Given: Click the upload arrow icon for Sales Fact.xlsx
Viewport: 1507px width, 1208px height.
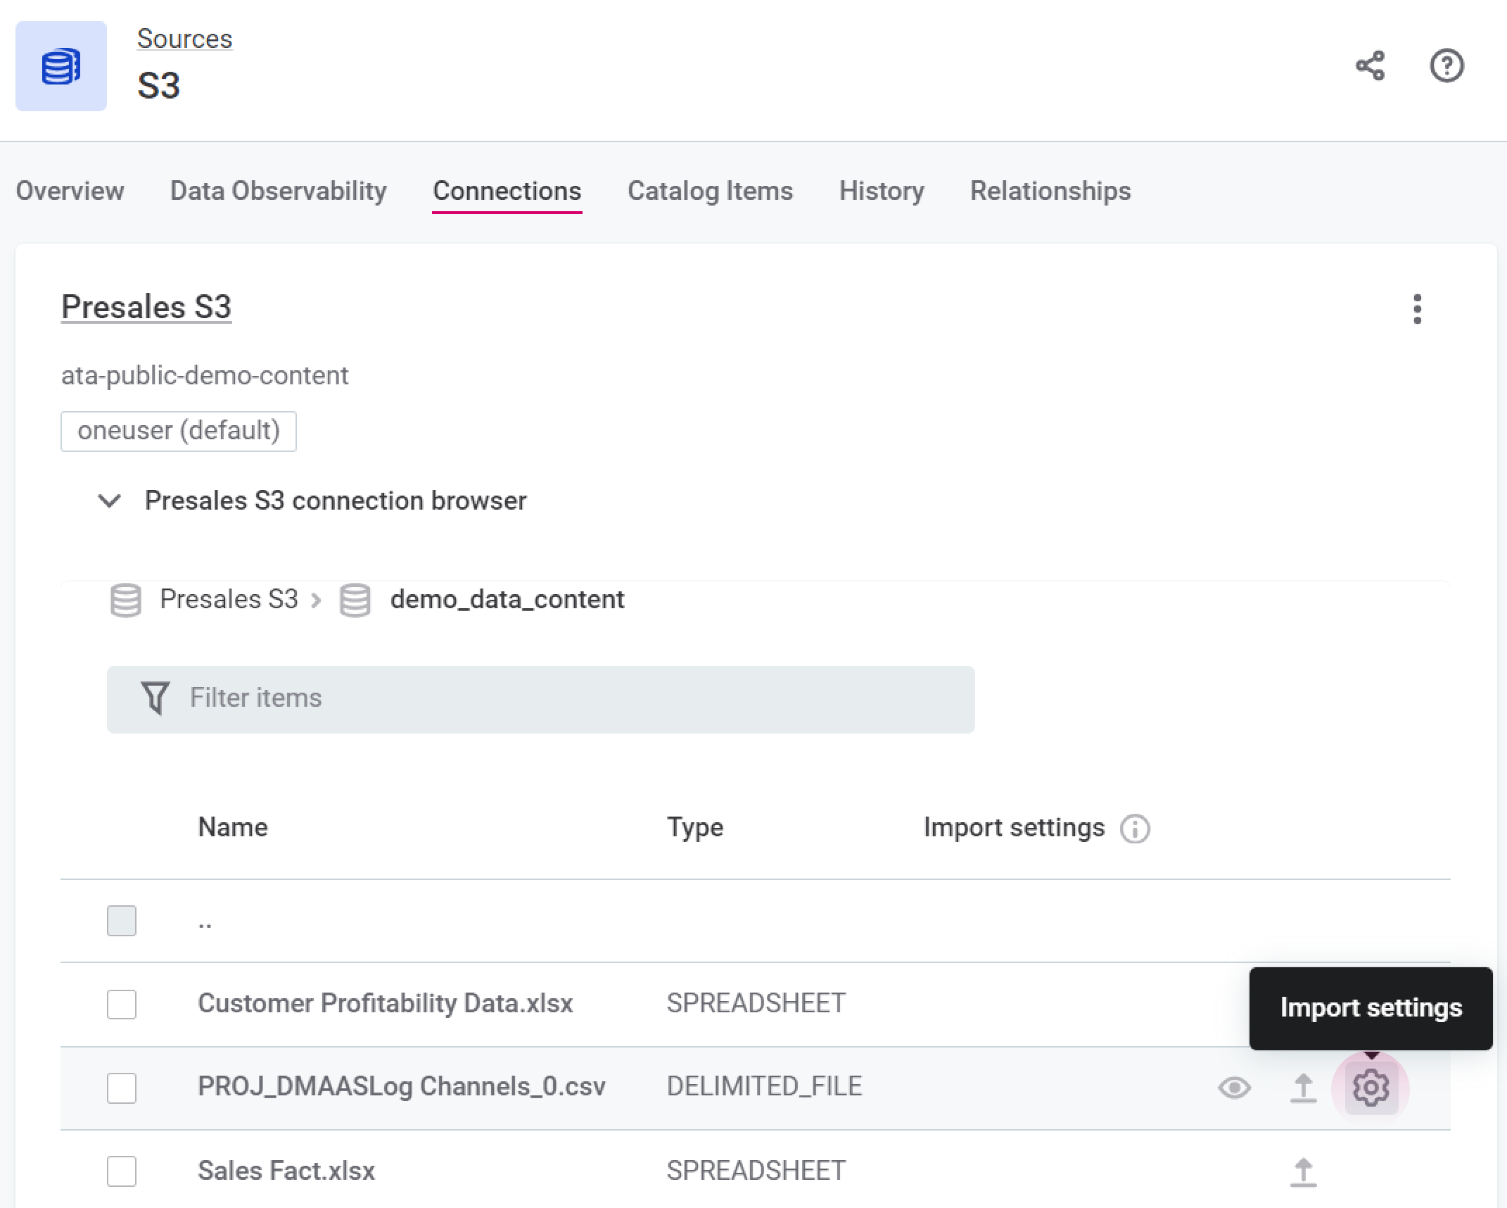Looking at the screenshot, I should click(x=1302, y=1170).
